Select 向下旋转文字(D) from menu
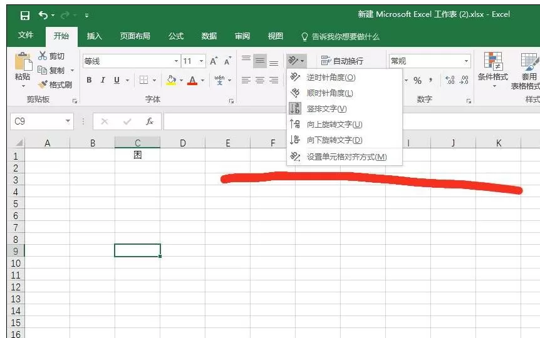The width and height of the screenshot is (540, 338). [345, 140]
